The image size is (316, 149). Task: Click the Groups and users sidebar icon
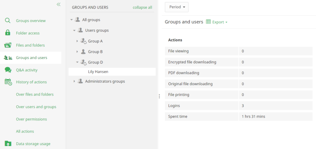point(8,58)
